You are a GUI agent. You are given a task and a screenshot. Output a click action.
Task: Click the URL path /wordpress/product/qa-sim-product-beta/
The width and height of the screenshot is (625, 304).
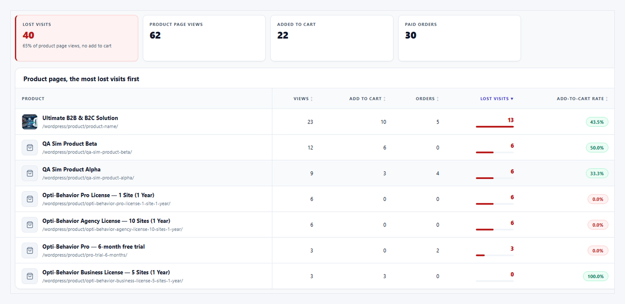(x=87, y=152)
